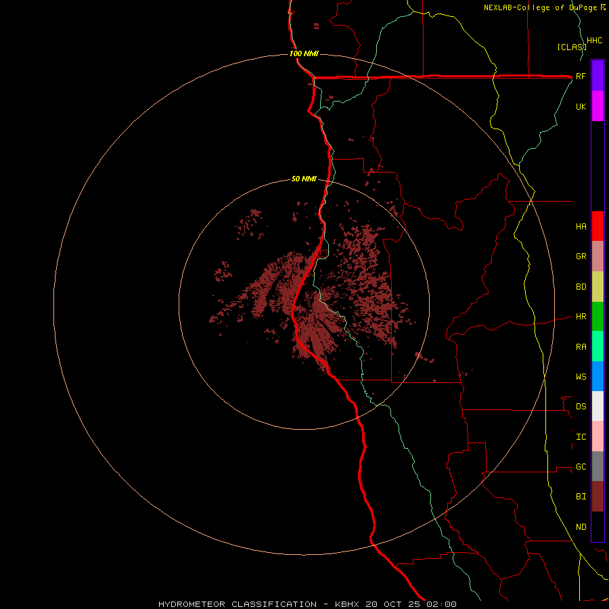Click the DS legend label

(x=581, y=407)
